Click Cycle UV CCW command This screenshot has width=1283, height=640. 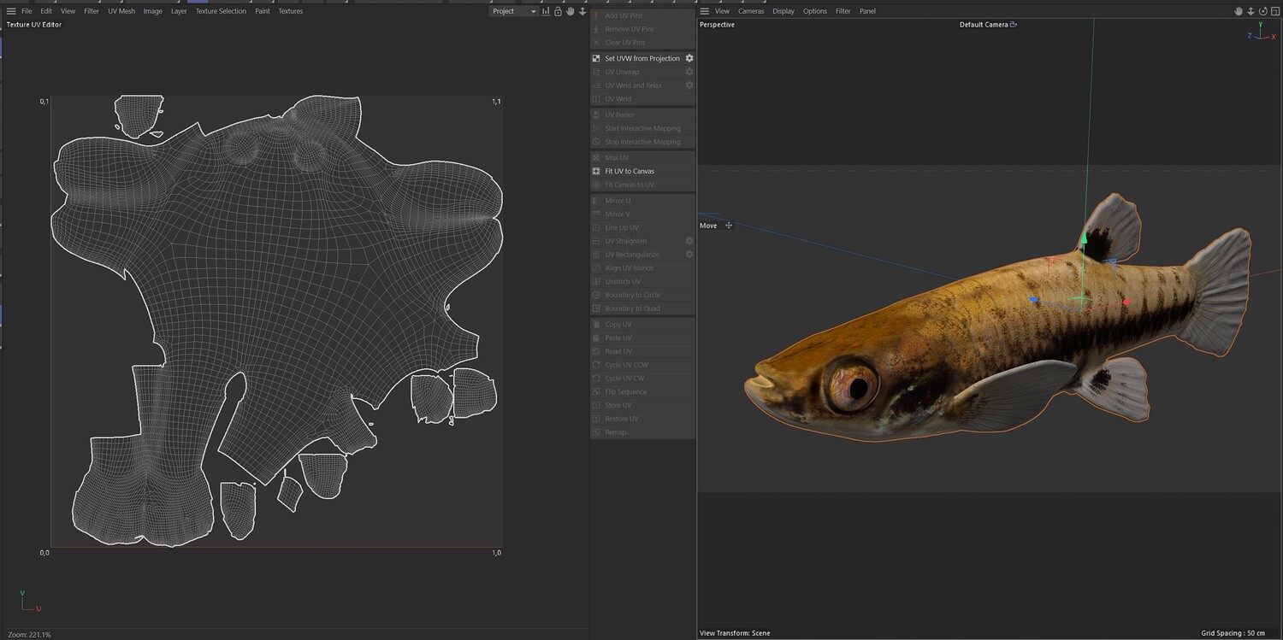642,365
